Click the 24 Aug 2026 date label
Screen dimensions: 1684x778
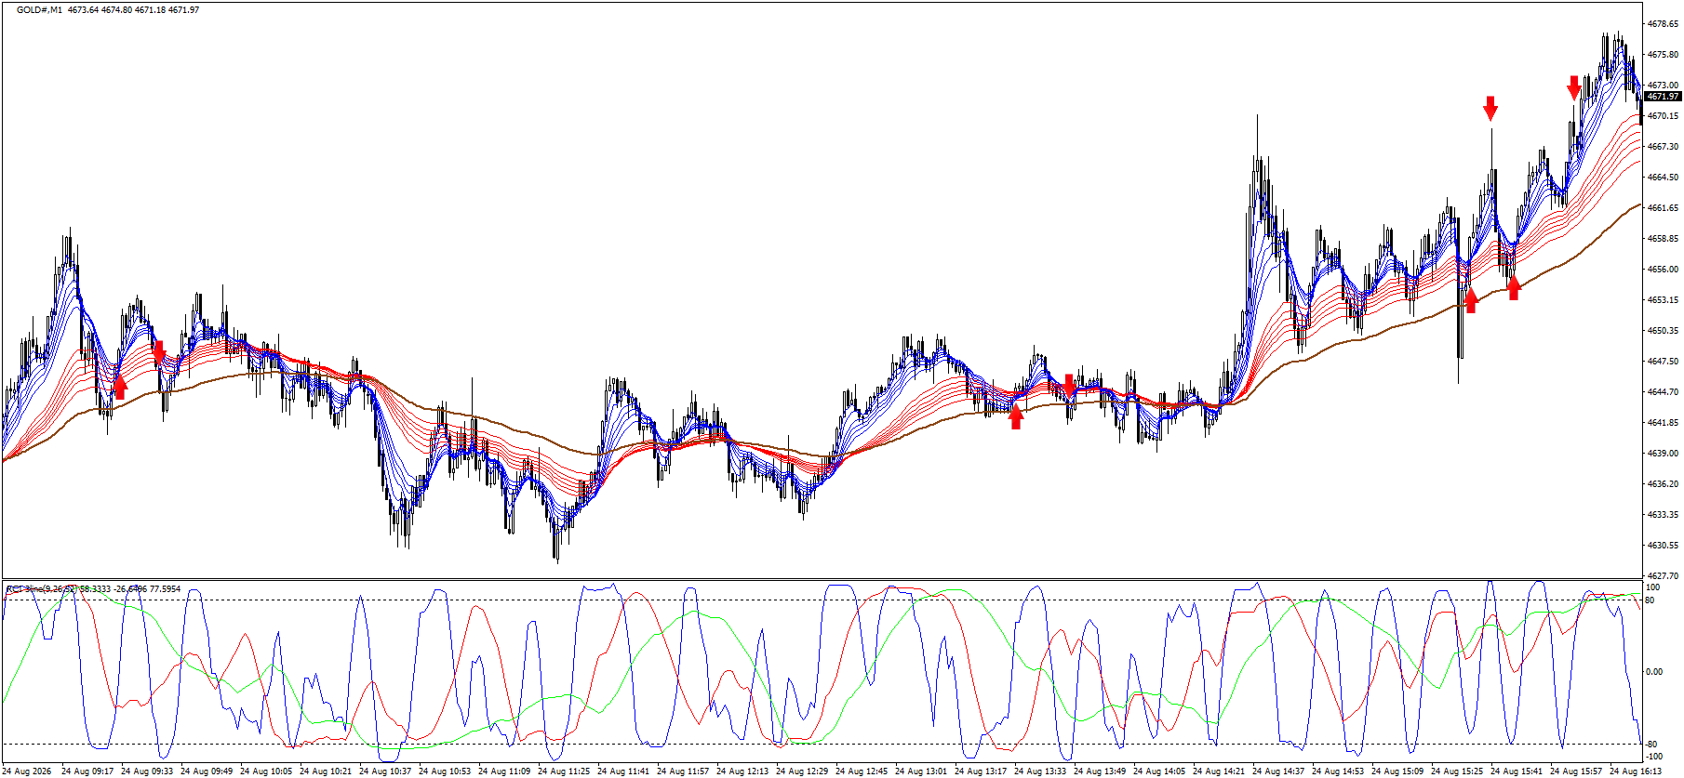pos(27,771)
